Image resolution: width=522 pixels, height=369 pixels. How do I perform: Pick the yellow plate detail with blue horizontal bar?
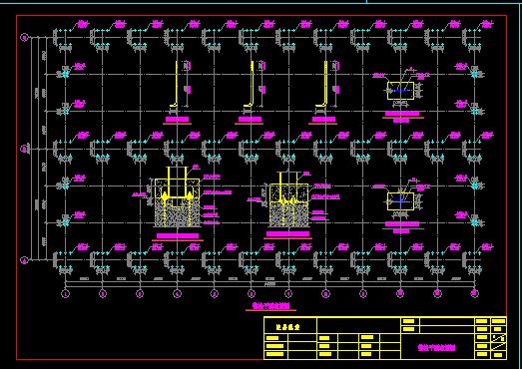pyautogui.click(x=400, y=91)
